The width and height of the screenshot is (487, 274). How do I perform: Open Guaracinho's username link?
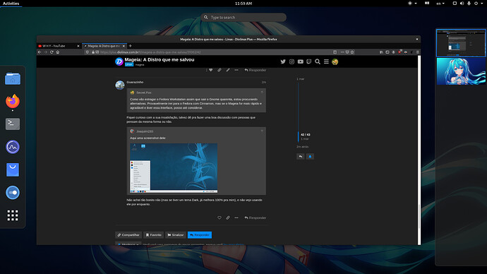pos(135,82)
